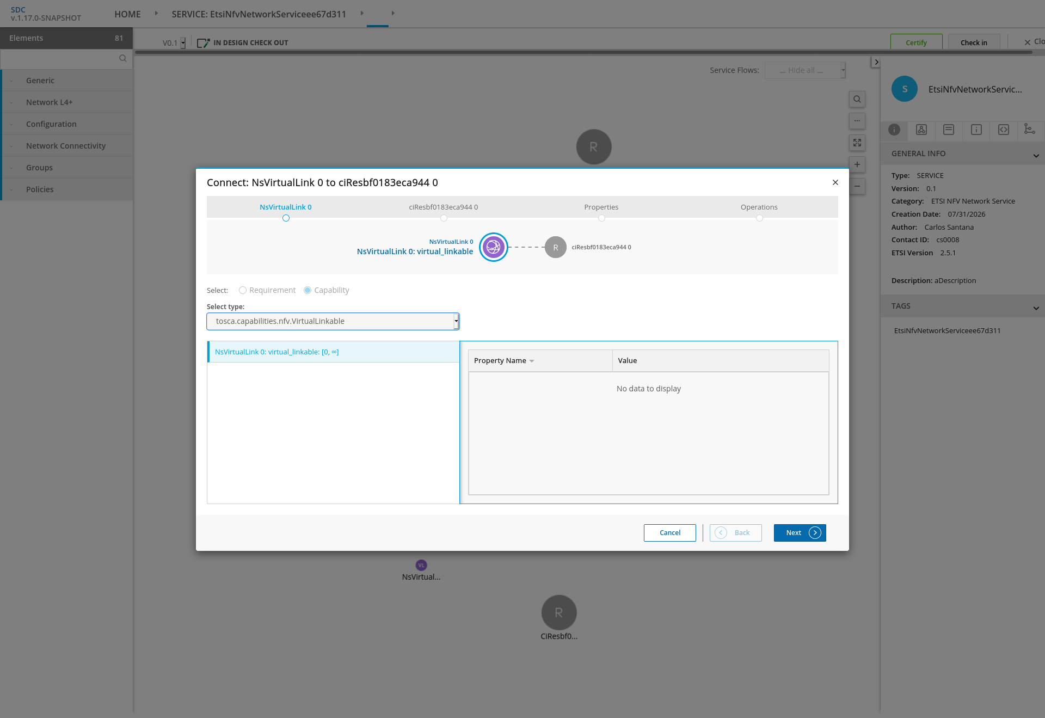Click the canvas more options icon
The height and width of the screenshot is (718, 1045).
tap(857, 121)
